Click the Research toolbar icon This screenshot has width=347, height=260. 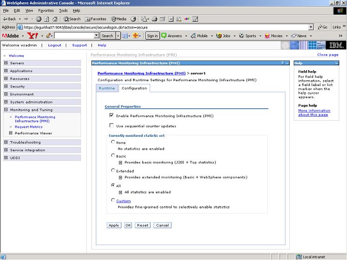point(179,19)
